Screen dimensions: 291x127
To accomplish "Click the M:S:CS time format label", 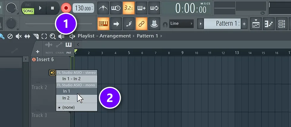I will [x=205, y=4].
